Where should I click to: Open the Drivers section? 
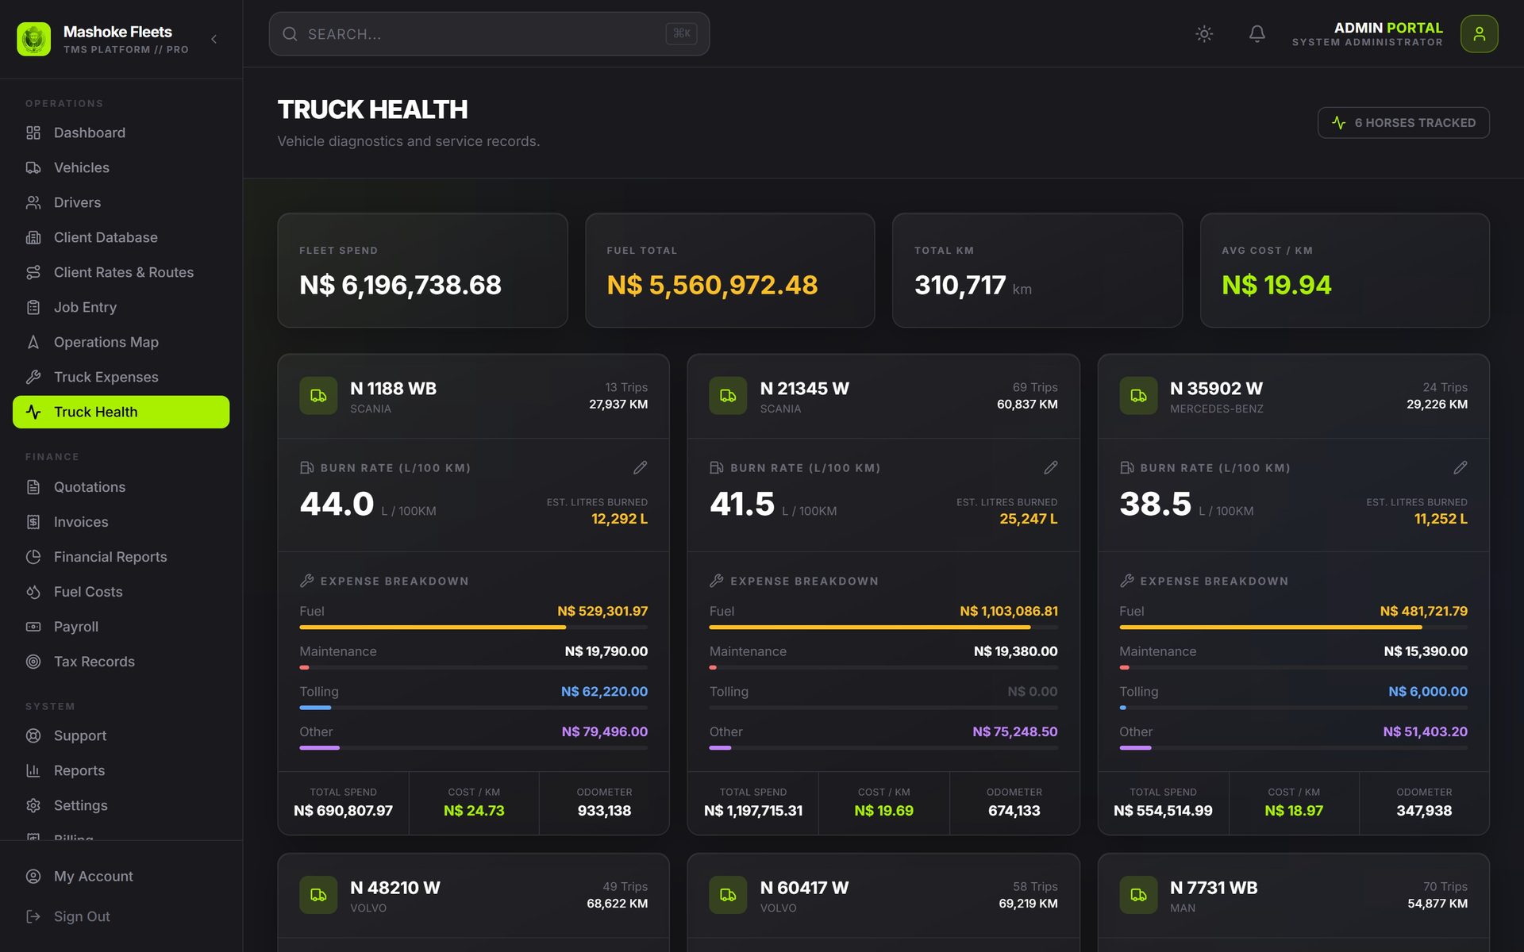121,202
